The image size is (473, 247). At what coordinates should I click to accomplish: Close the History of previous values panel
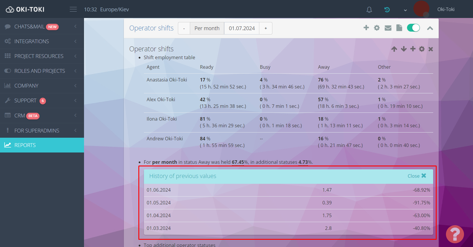[x=417, y=176]
